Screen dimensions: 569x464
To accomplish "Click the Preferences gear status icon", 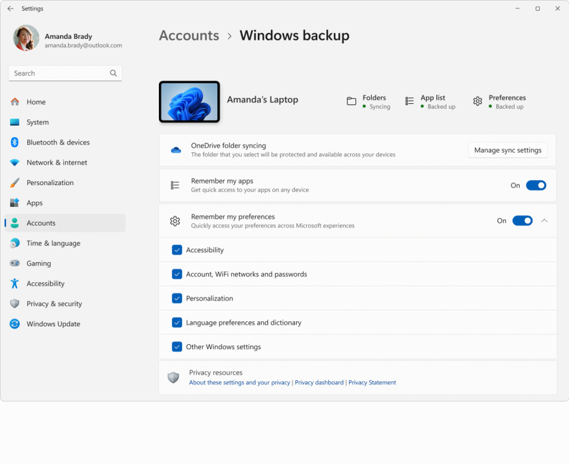I will (x=477, y=101).
